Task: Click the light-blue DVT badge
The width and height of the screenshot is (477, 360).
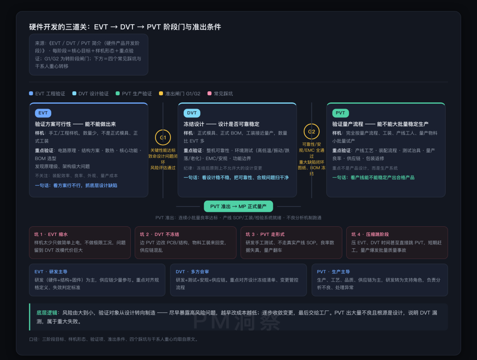Action: coord(192,113)
